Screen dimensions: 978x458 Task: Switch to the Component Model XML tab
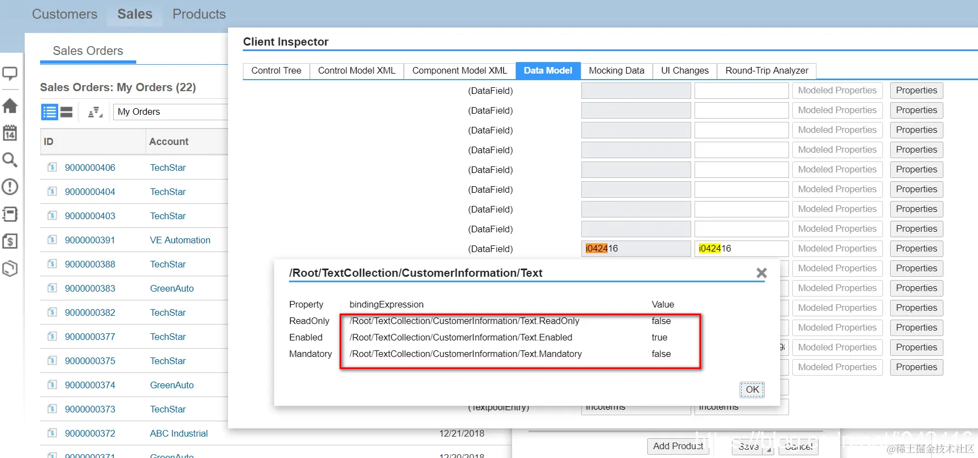(x=459, y=71)
